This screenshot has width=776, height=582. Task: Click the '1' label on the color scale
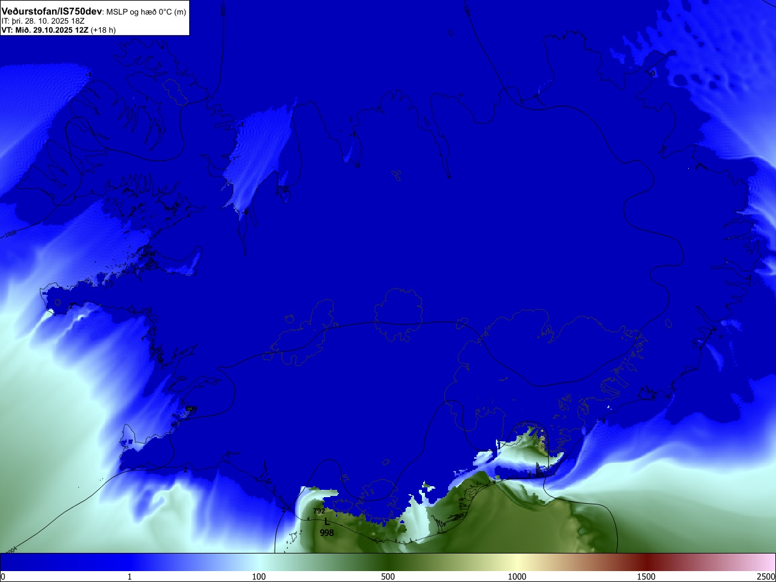[x=130, y=577]
